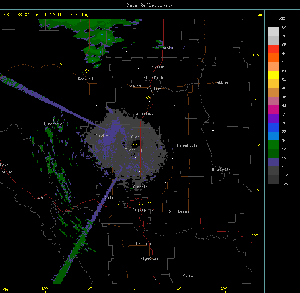The height and width of the screenshot is (293, 300).
Task: Click the HighRiver town label
Action: [x=150, y=259]
